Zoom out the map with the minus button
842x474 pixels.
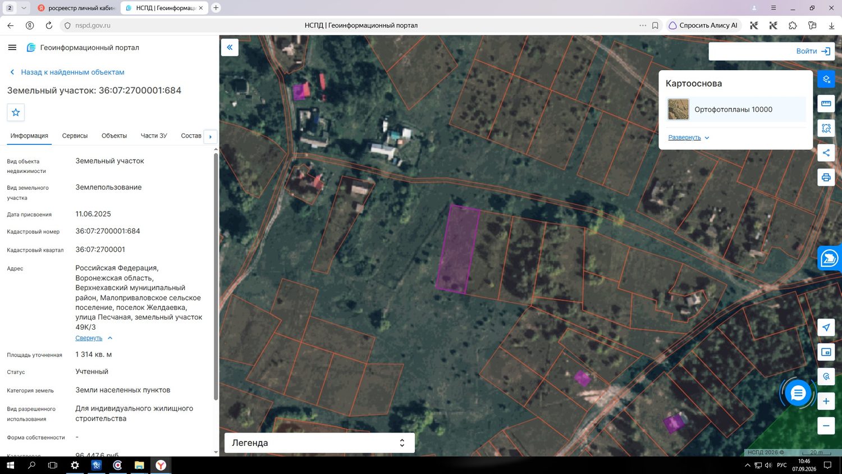[826, 426]
